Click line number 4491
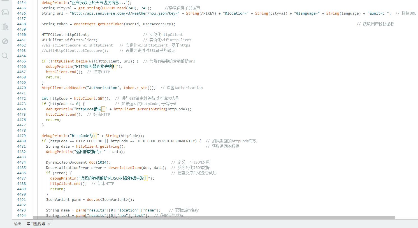 pyautogui.click(x=21, y=199)
